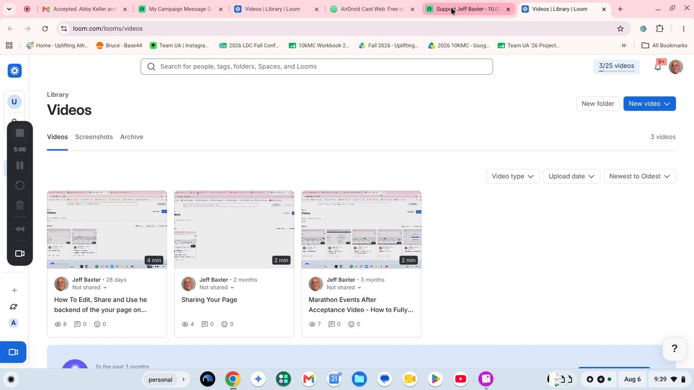Screen dimensions: 694x390
Task: Focus the Loom search field
Action: point(317,67)
